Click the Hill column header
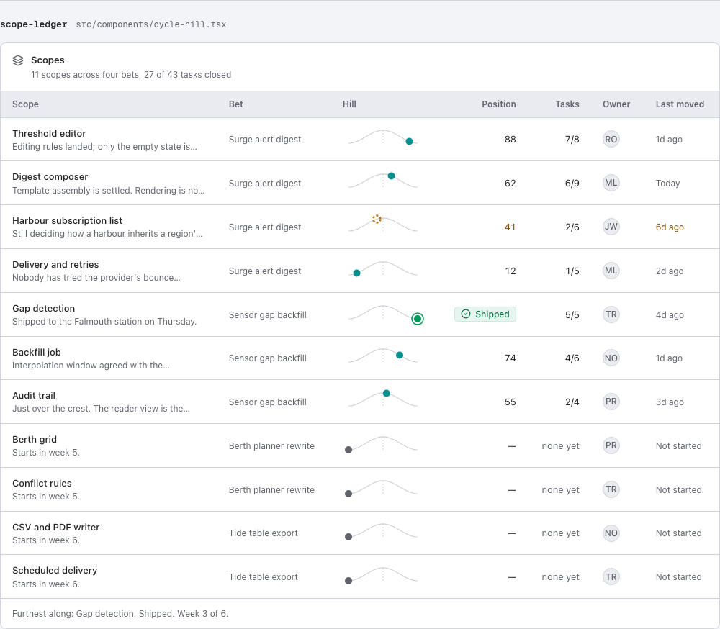Screen dimensions: 720x629 349,104
